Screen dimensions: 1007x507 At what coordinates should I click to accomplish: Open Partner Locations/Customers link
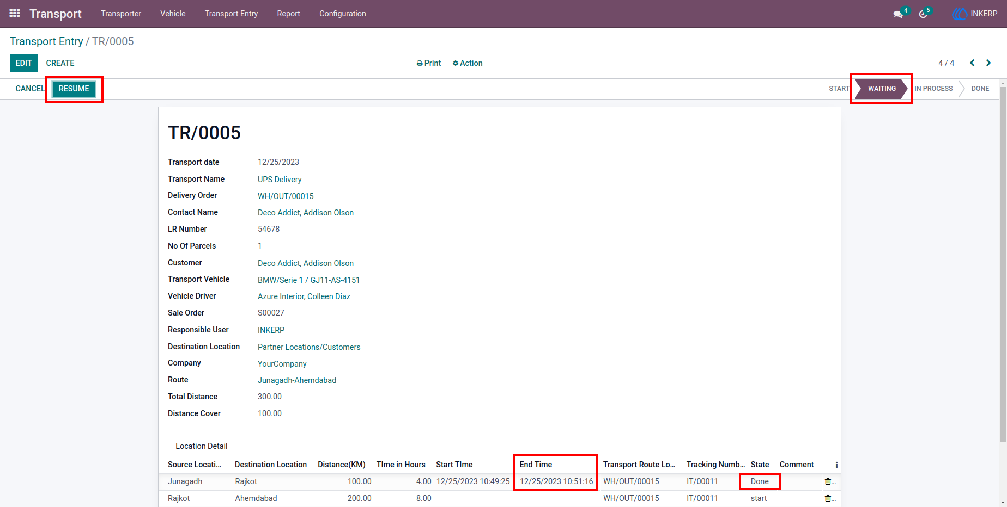(309, 347)
